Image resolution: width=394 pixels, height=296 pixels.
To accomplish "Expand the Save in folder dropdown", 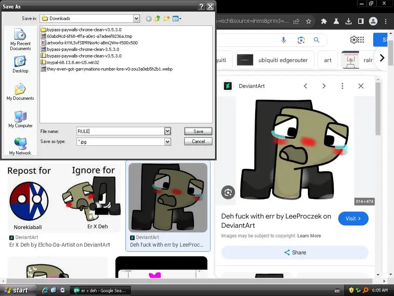I will 136,18.
